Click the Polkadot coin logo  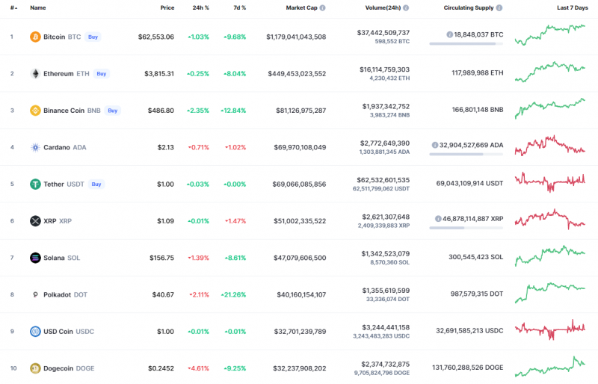35,295
